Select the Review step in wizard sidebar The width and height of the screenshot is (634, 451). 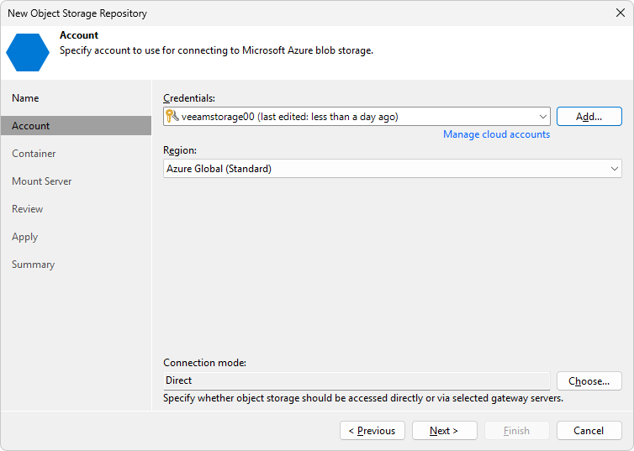click(x=28, y=209)
